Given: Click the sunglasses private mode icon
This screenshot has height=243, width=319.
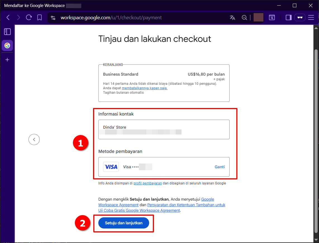Looking at the screenshot, I should pos(300,18).
